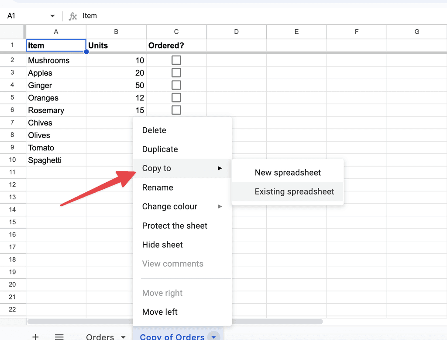Choose New spreadsheet from the submenu
This screenshot has height=340, width=447.
[x=288, y=172]
